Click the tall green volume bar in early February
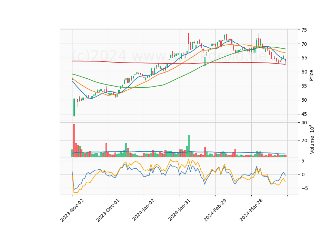The height and width of the screenshot is (237, 331). (189, 146)
